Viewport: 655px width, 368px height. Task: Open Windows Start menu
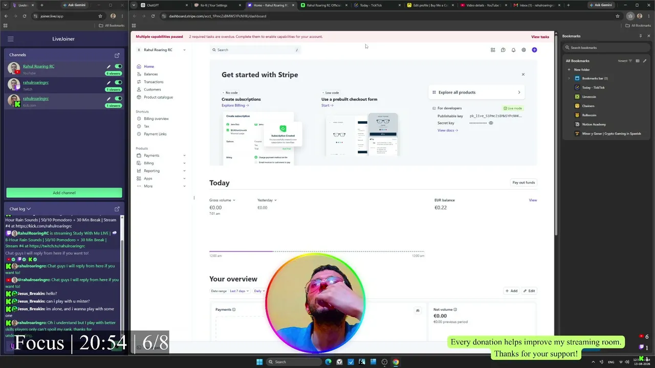[x=259, y=362]
